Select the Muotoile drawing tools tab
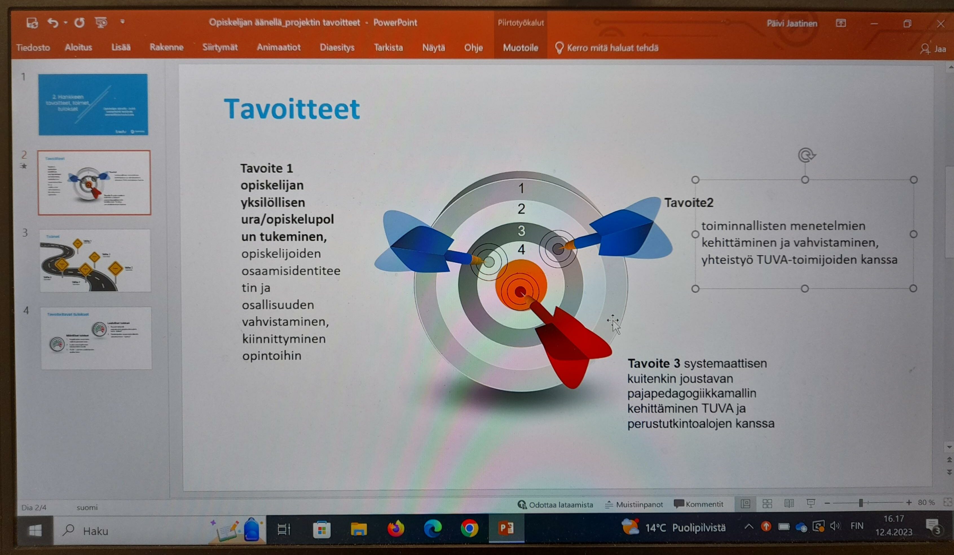This screenshot has height=555, width=954. (x=521, y=48)
